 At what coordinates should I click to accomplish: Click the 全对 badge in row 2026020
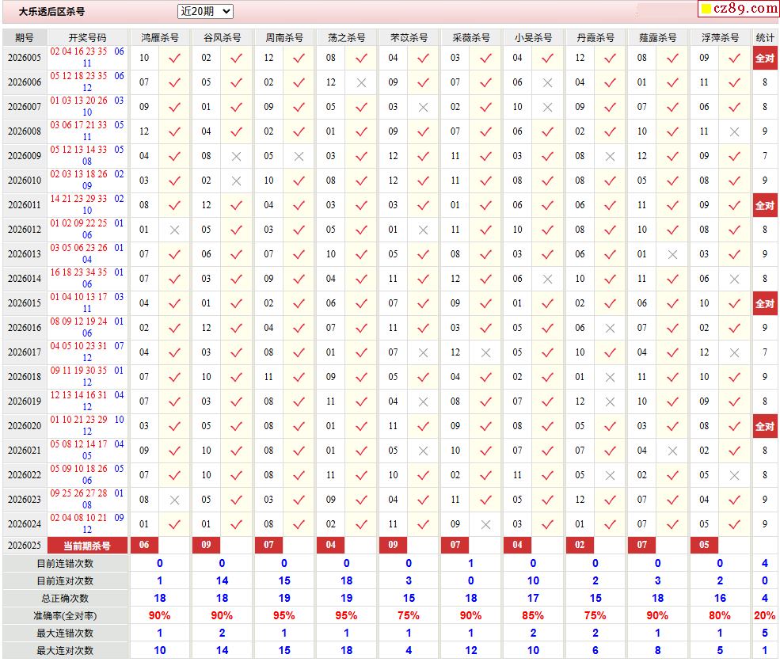(x=765, y=426)
